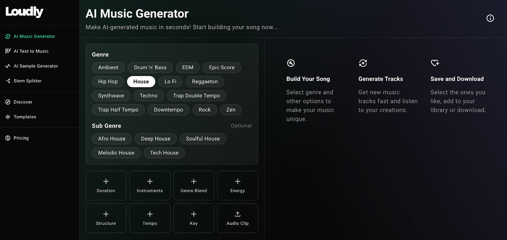The image size is (507, 240).
Task: Deselect the House genre pill
Action: (x=141, y=81)
